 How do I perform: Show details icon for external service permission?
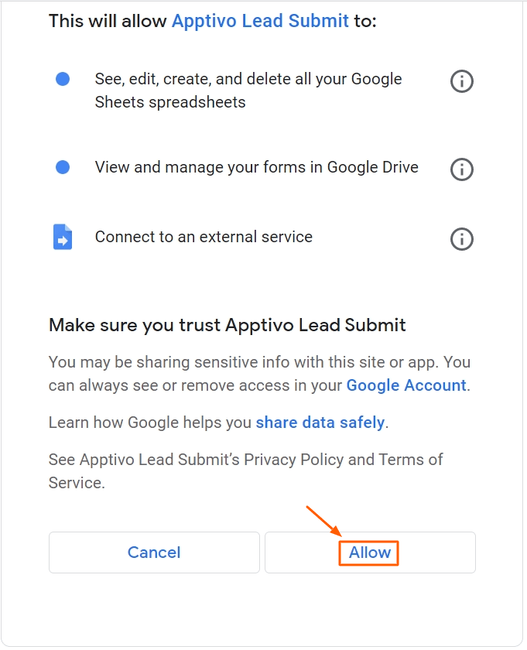click(x=462, y=239)
